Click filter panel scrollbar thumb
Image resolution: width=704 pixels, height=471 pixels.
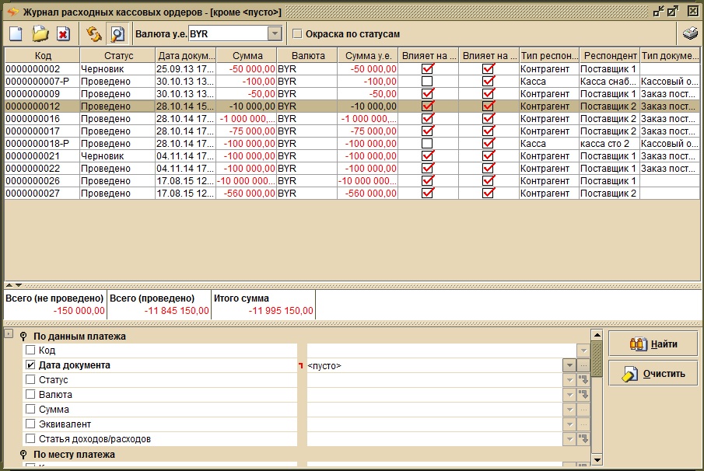pos(597,359)
